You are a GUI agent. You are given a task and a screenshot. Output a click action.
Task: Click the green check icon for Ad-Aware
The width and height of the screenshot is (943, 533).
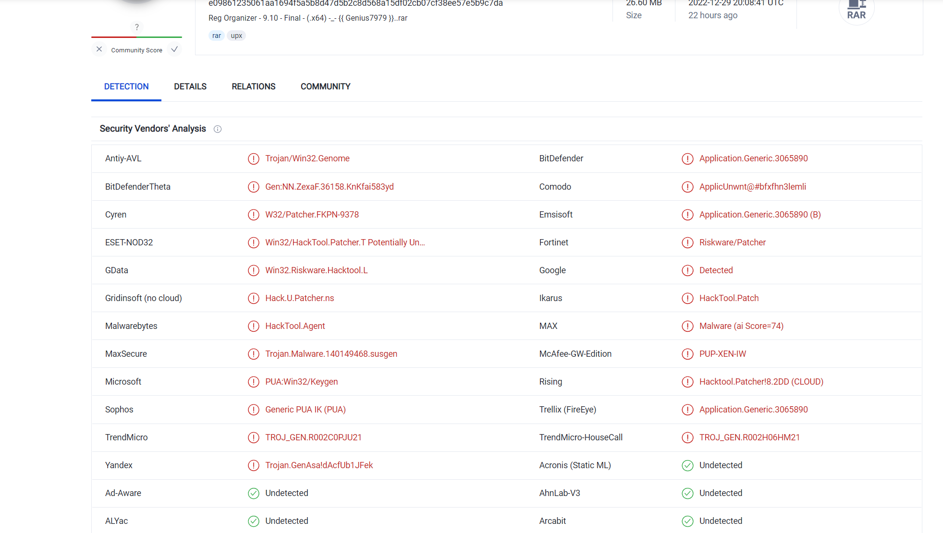coord(254,494)
